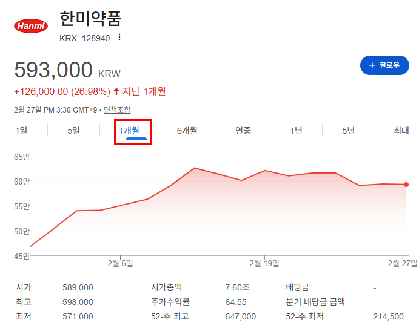Click the 분기 배당금 금액 label
The height and width of the screenshot is (334, 419).
coord(315,302)
